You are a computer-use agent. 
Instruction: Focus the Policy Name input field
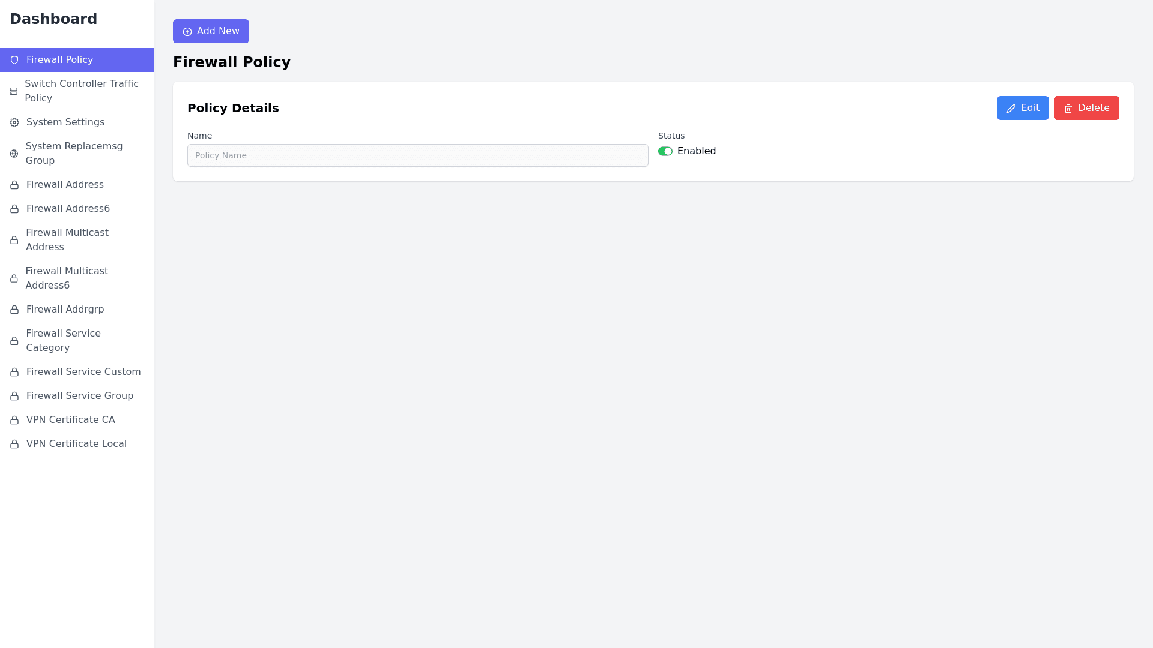[x=417, y=155]
